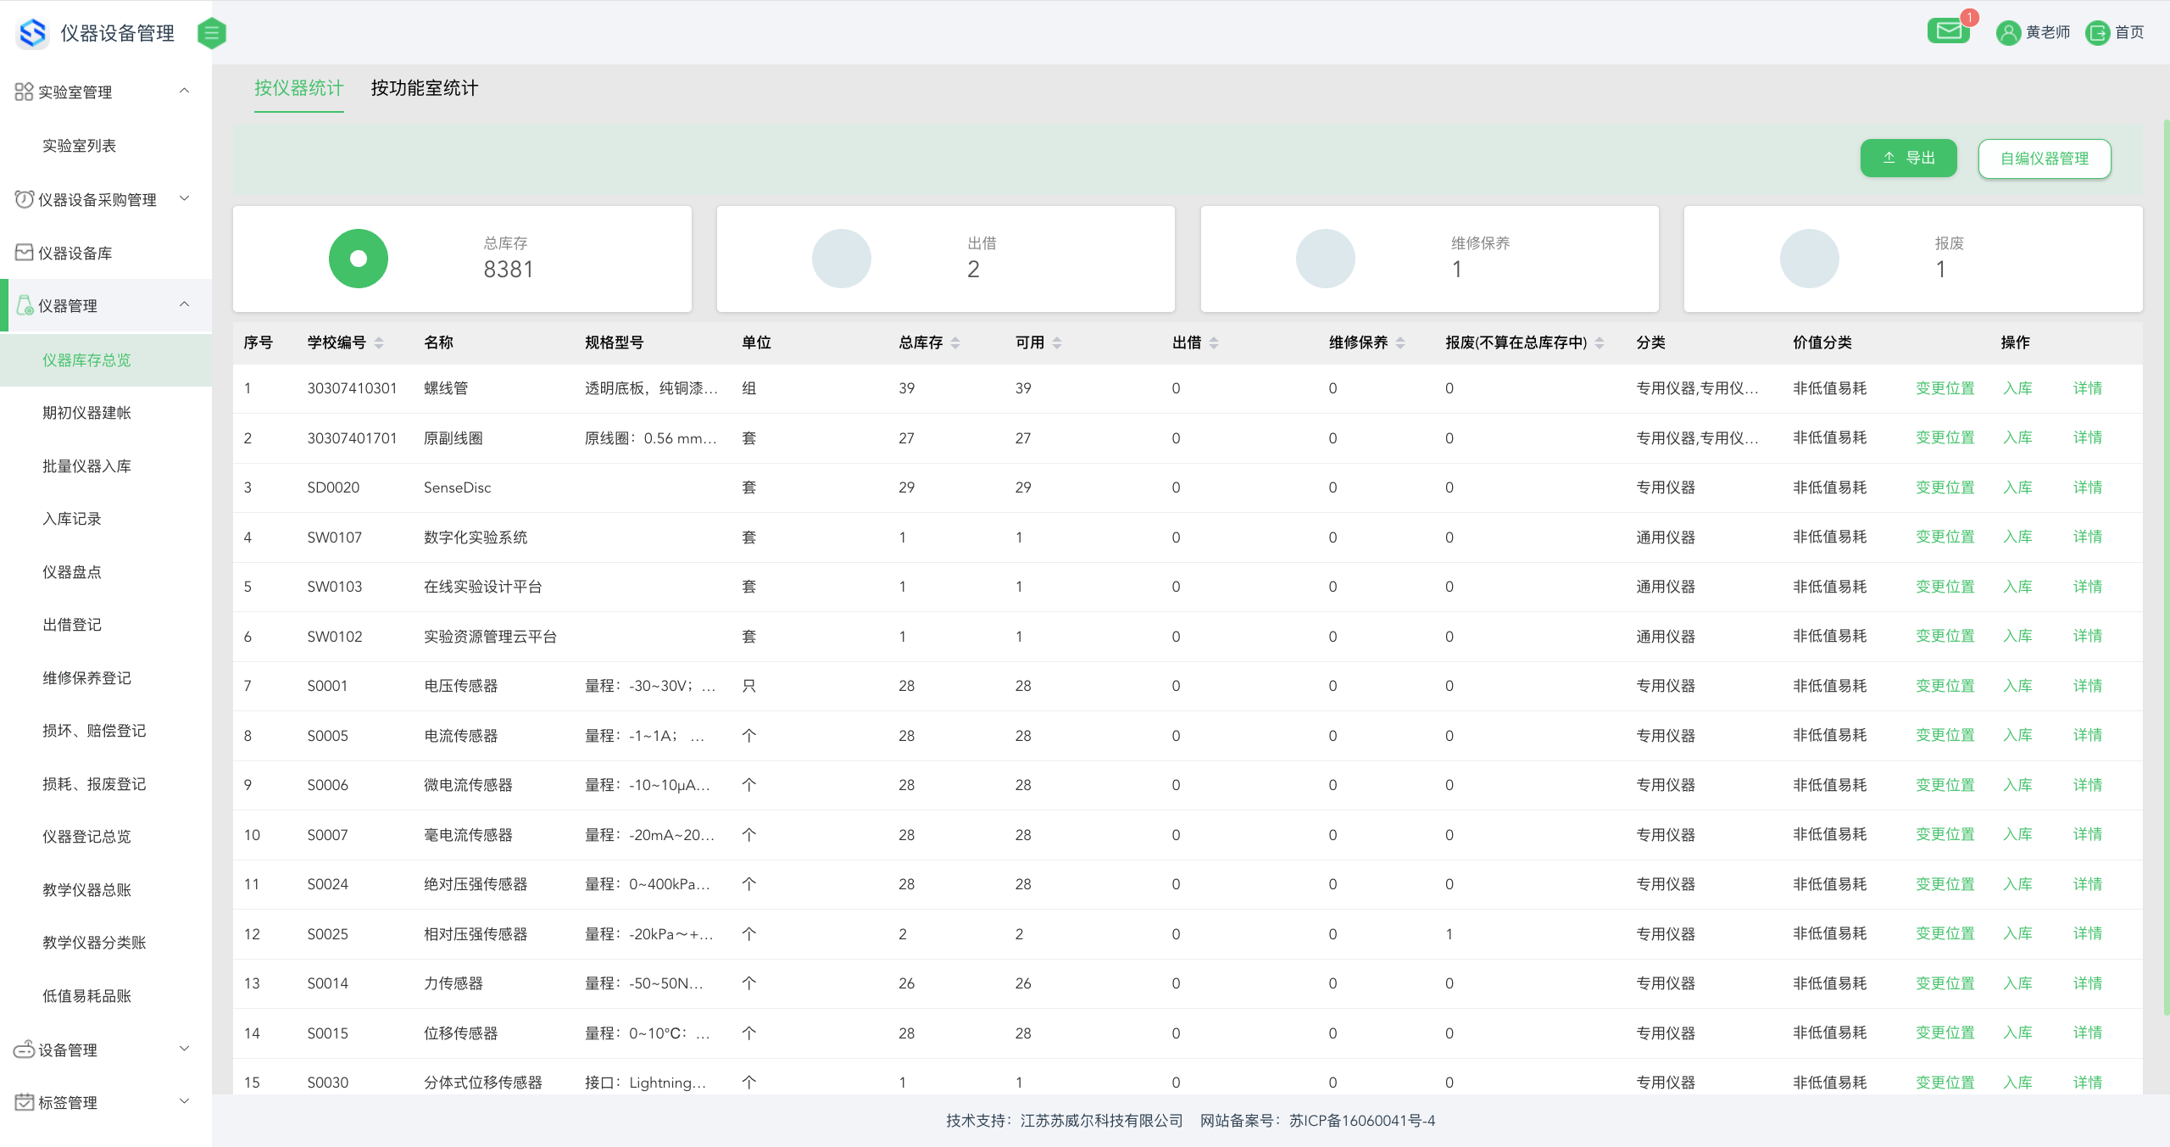
Task: Expand the 设备管理 menu section
Action: click(184, 1050)
